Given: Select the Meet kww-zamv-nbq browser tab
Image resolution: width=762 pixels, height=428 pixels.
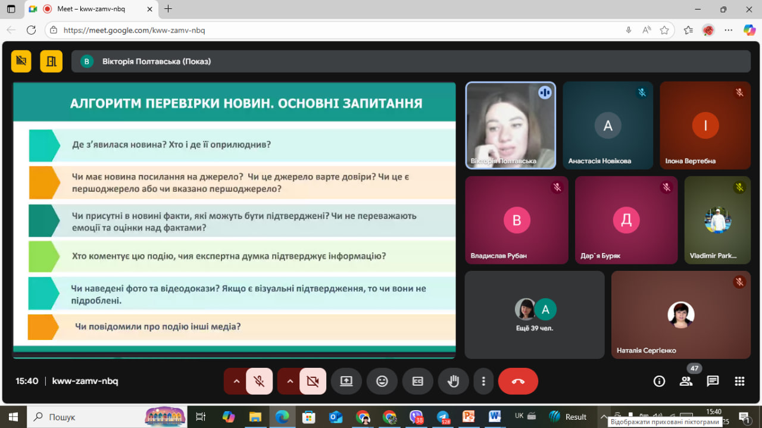Looking at the screenshot, I should pos(89,9).
